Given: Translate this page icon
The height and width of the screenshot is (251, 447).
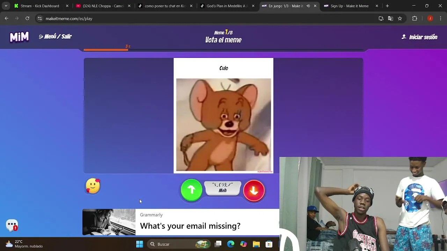Looking at the screenshot, I should (390, 18).
